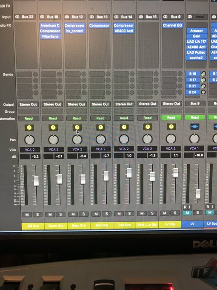Toggle input monitoring I on LV channel
The height and width of the screenshot is (290, 217).
[190, 207]
